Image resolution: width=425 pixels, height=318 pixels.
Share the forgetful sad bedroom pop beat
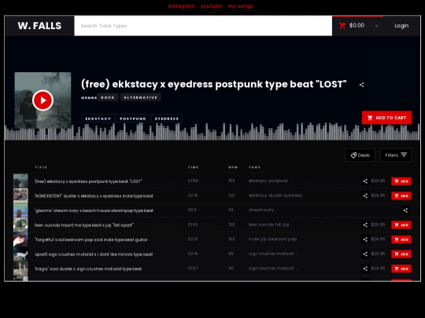(x=365, y=239)
